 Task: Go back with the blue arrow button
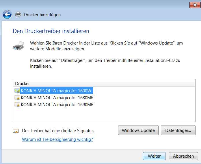point(7,14)
